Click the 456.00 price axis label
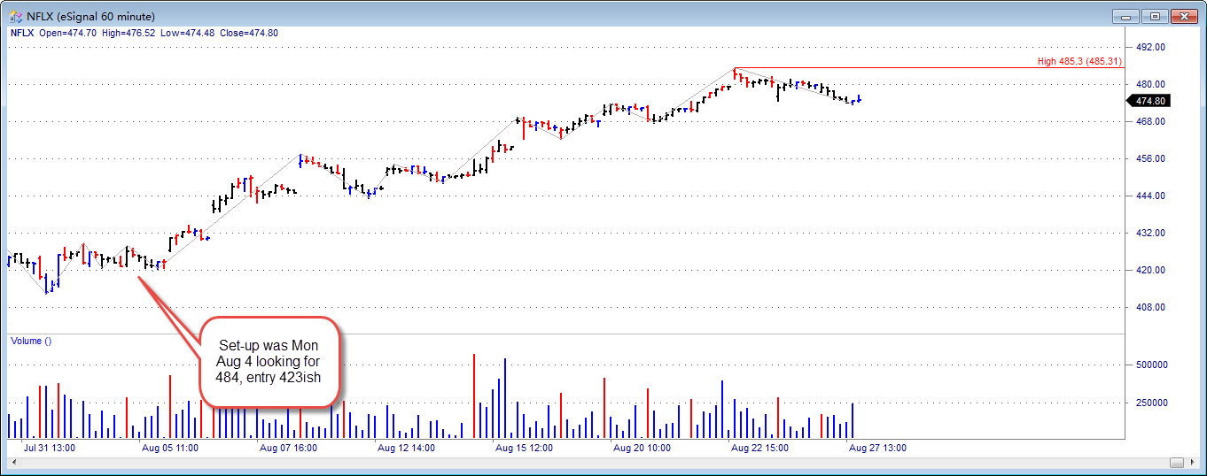The image size is (1207, 476). [x=1150, y=158]
